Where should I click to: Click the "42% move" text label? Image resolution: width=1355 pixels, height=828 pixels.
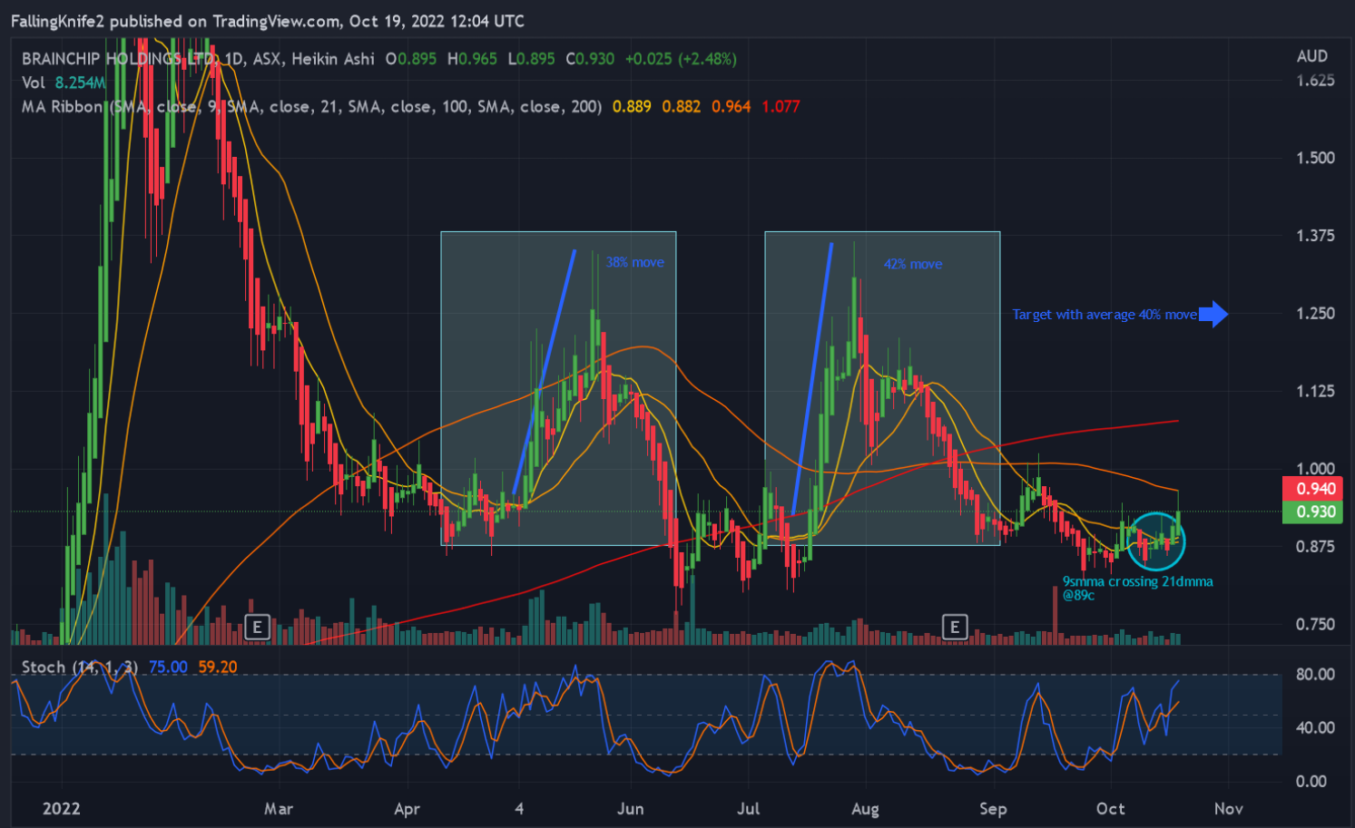(x=912, y=264)
